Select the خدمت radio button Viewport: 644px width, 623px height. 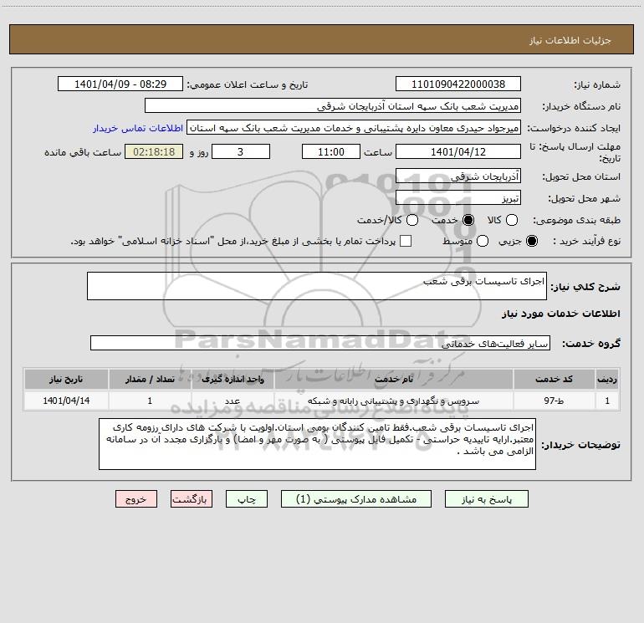point(468,220)
